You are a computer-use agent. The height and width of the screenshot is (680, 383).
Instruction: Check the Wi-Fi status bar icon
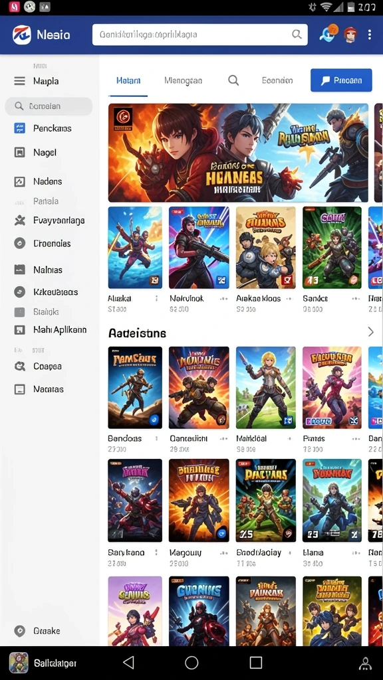pos(326,7)
